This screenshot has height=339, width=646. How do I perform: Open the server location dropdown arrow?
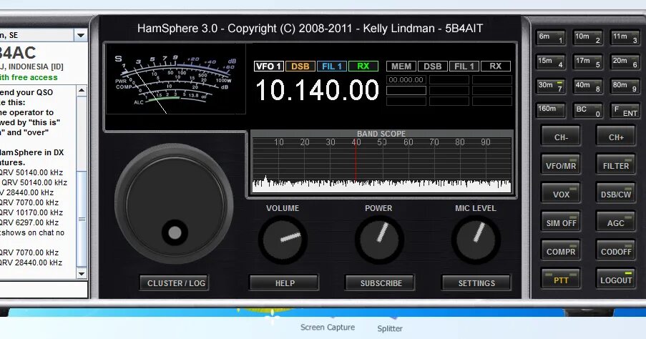point(81,36)
